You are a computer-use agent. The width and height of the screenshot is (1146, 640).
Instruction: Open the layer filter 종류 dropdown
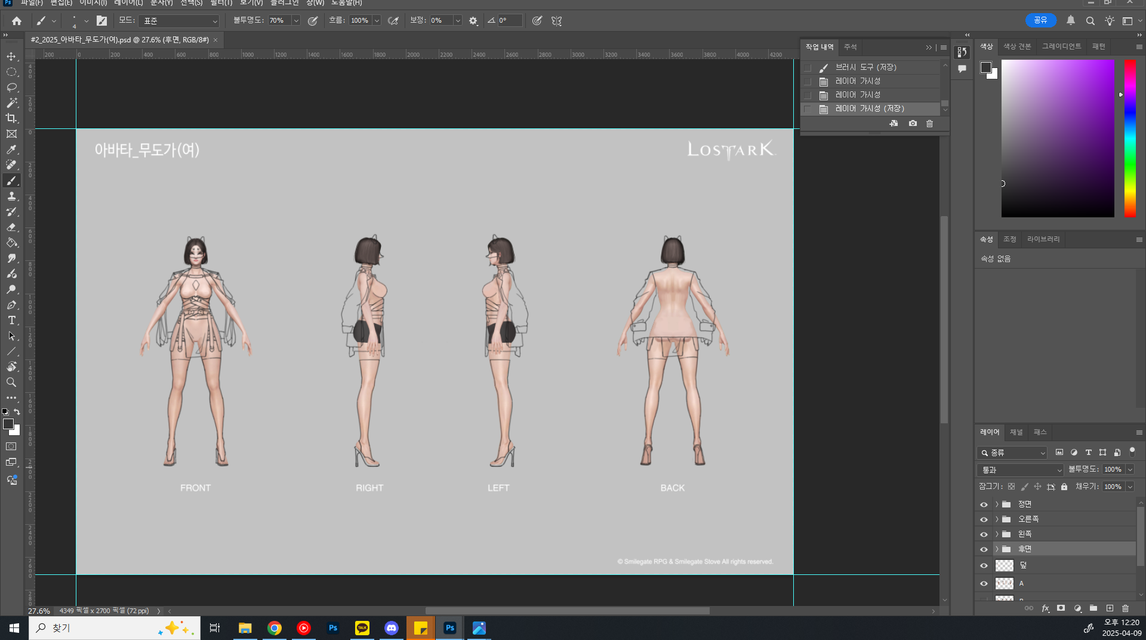coord(1012,453)
